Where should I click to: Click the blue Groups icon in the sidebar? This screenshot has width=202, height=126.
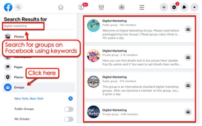click(x=8, y=87)
